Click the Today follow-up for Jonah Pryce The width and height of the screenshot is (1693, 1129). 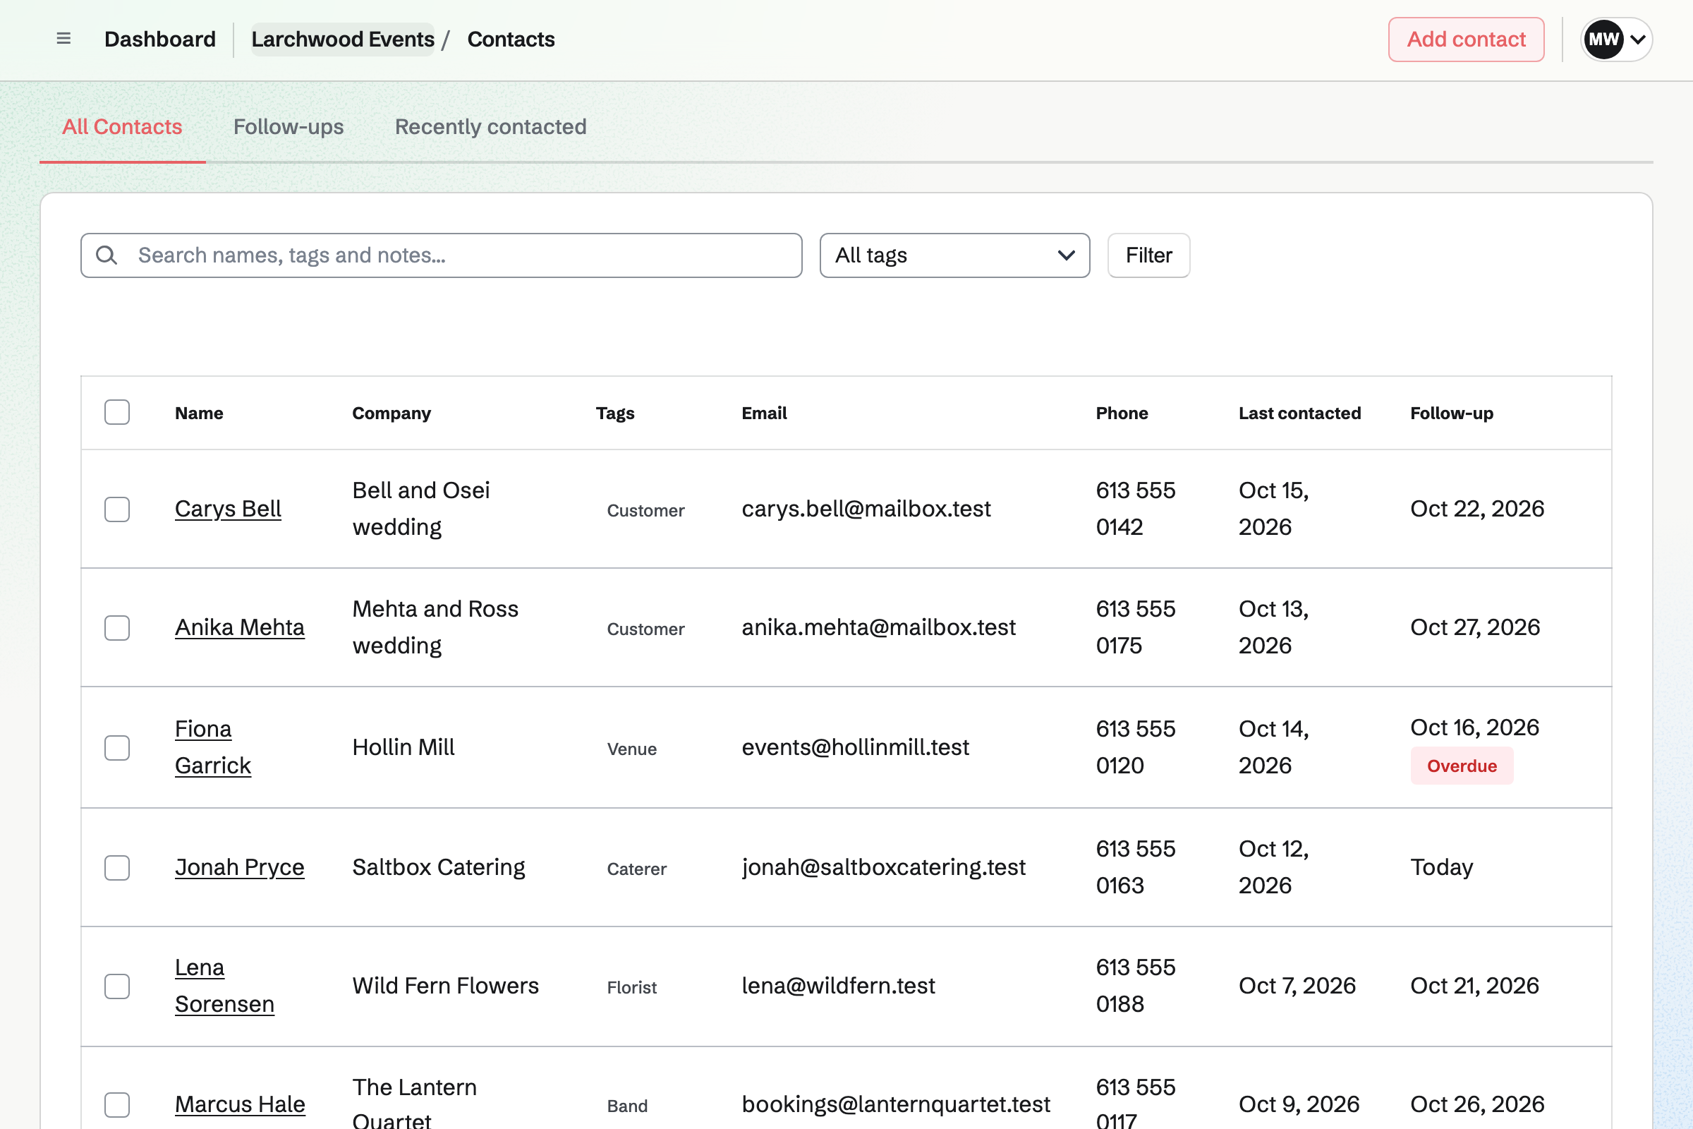tap(1442, 868)
